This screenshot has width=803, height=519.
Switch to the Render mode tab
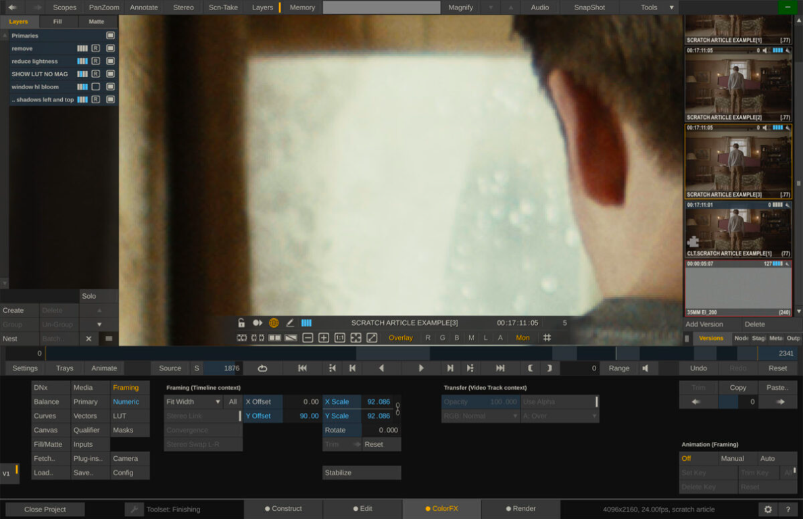tap(520, 509)
